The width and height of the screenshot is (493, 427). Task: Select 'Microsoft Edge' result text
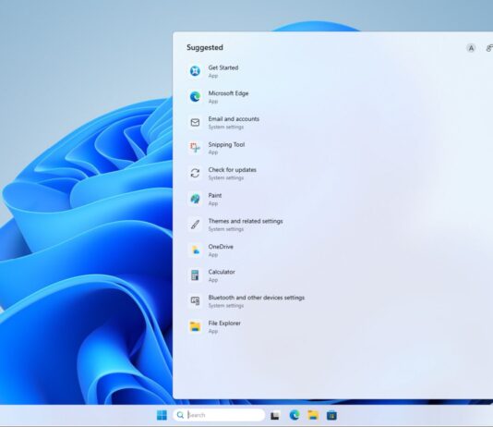coord(228,93)
